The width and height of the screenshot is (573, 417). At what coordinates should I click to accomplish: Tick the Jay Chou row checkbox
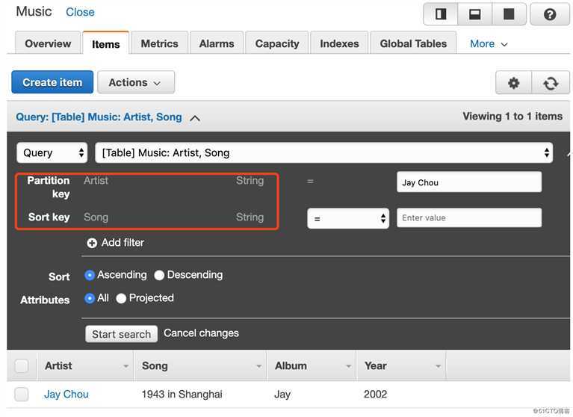(22, 395)
